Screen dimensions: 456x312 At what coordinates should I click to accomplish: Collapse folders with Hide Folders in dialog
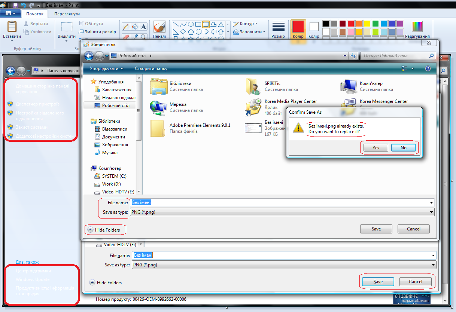point(104,230)
